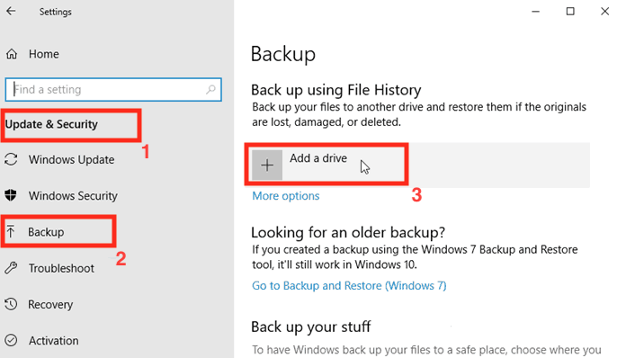Open the Troubleshoot page

point(61,268)
